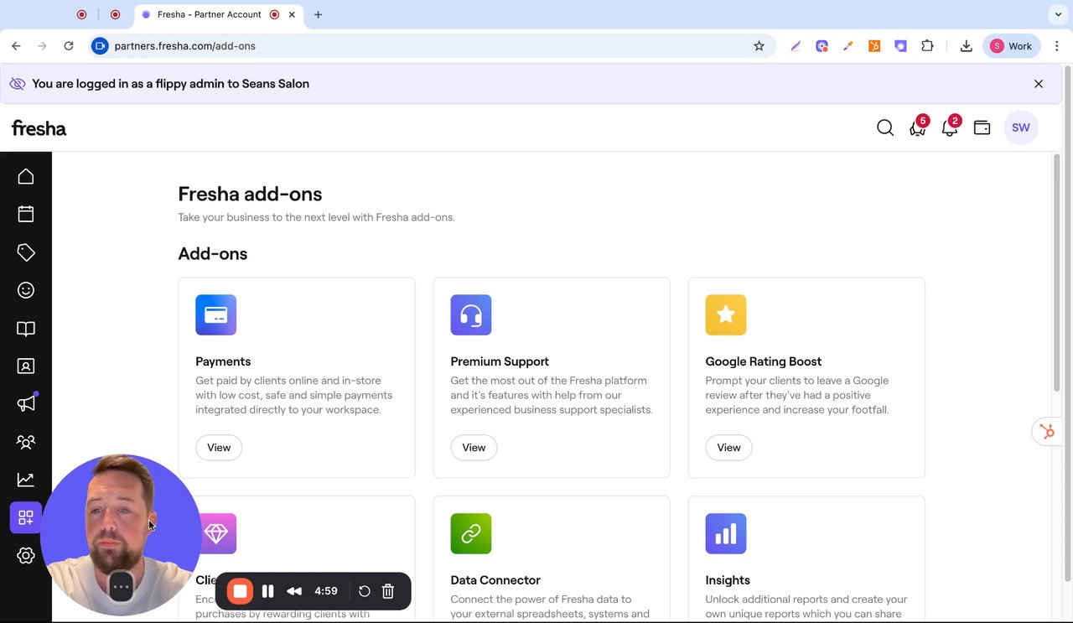1073x623 pixels.
Task: Go back in the browser
Action: coord(16,46)
